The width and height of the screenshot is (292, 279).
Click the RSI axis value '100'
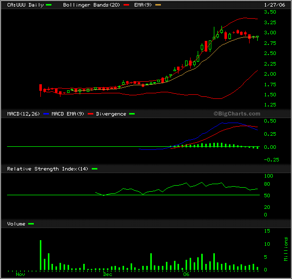(268, 176)
